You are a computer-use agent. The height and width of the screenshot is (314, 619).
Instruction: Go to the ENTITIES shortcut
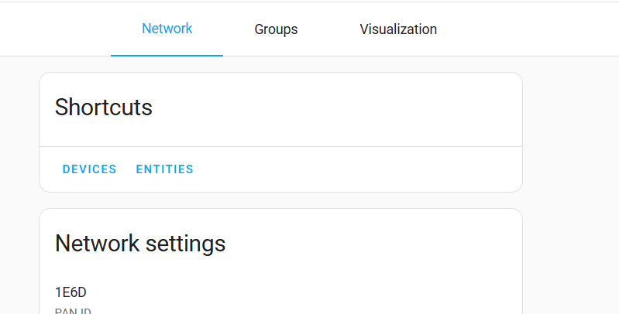(x=165, y=169)
